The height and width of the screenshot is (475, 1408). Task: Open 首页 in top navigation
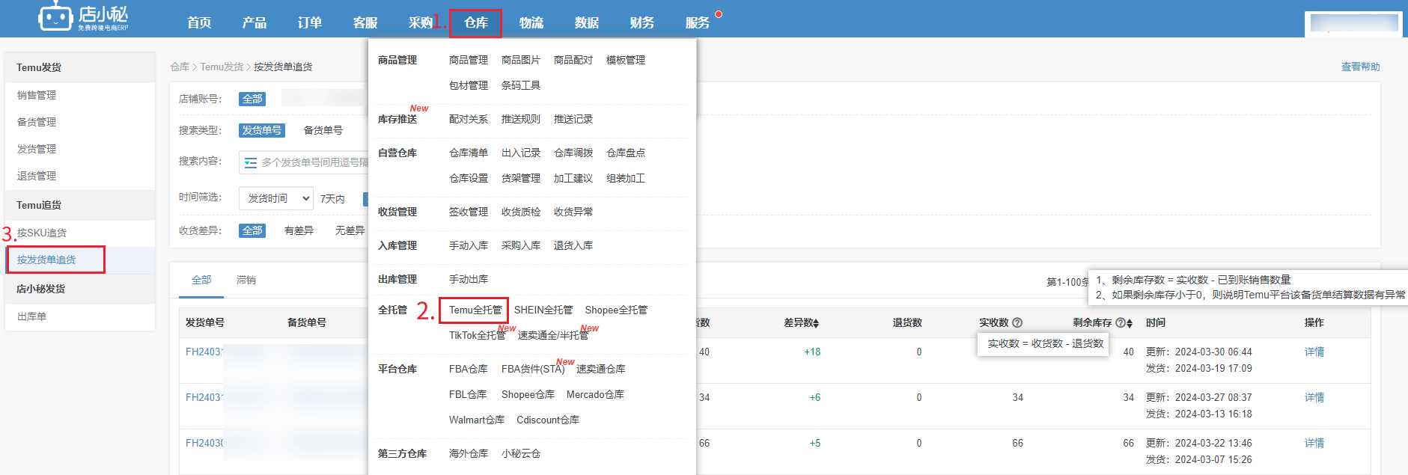(199, 22)
